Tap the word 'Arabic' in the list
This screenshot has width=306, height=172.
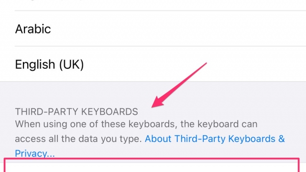(x=33, y=29)
